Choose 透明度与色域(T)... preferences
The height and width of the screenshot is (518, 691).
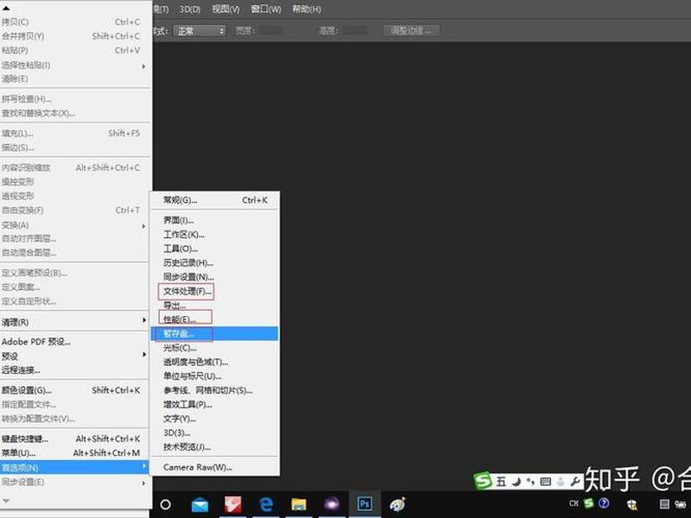coord(214,362)
